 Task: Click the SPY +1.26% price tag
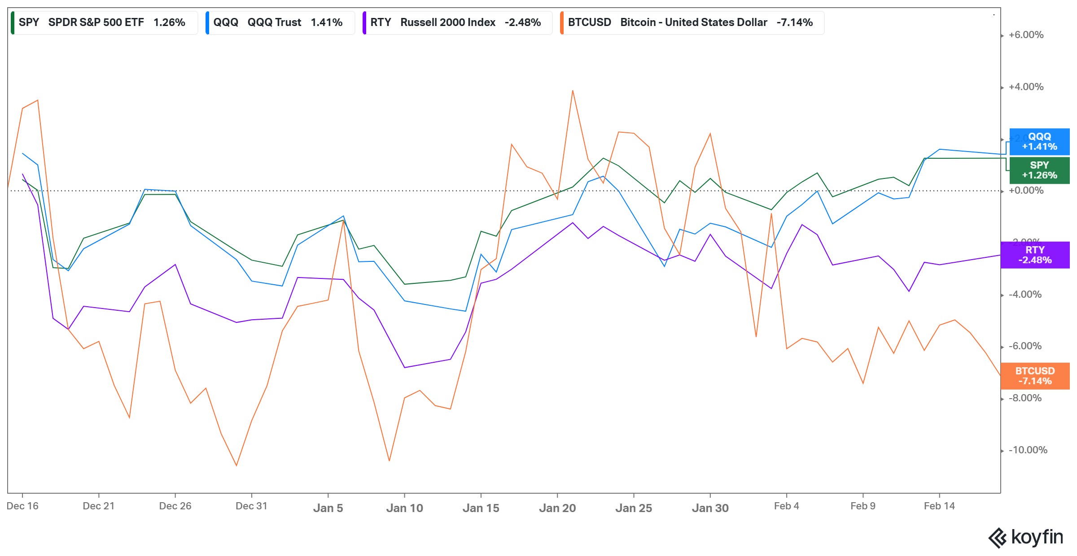pos(1039,170)
